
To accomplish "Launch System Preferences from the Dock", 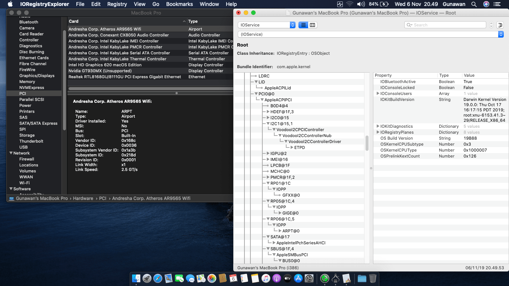I will pos(309,278).
